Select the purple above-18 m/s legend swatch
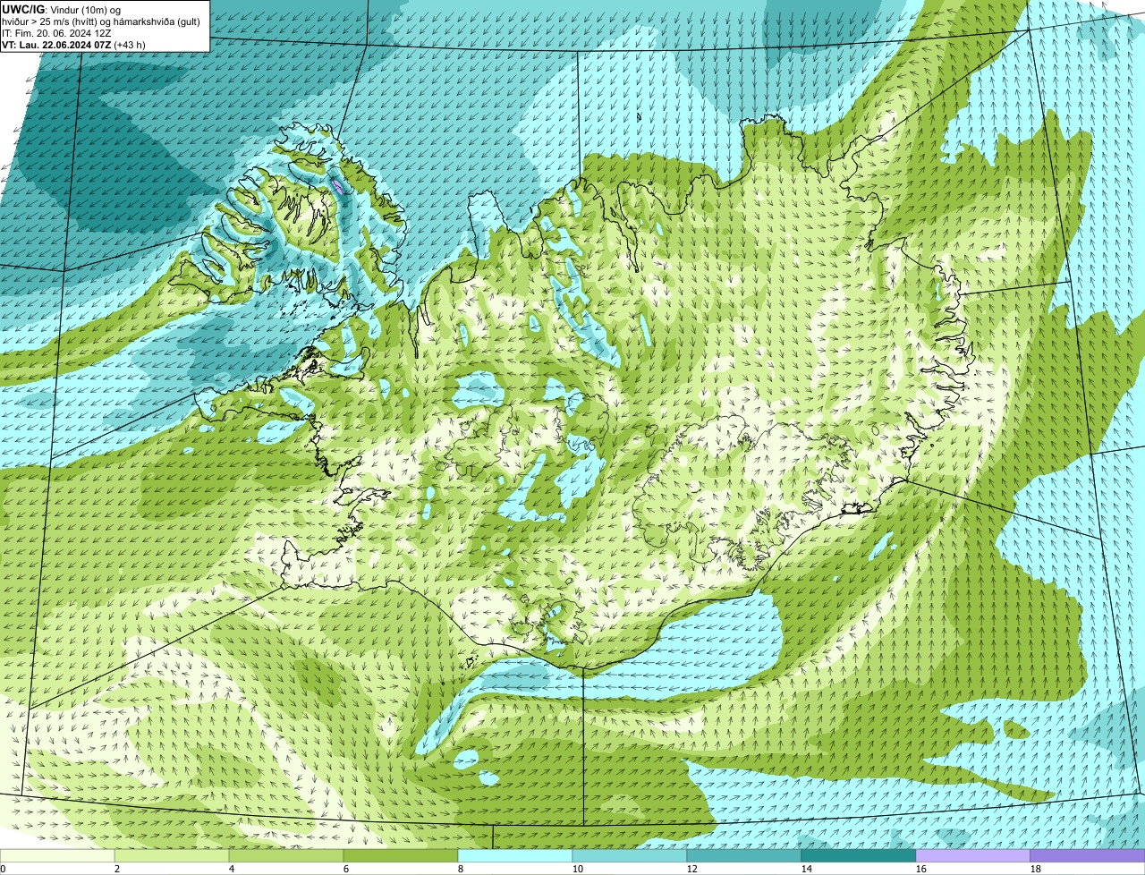The image size is (1145, 875). (1088, 855)
